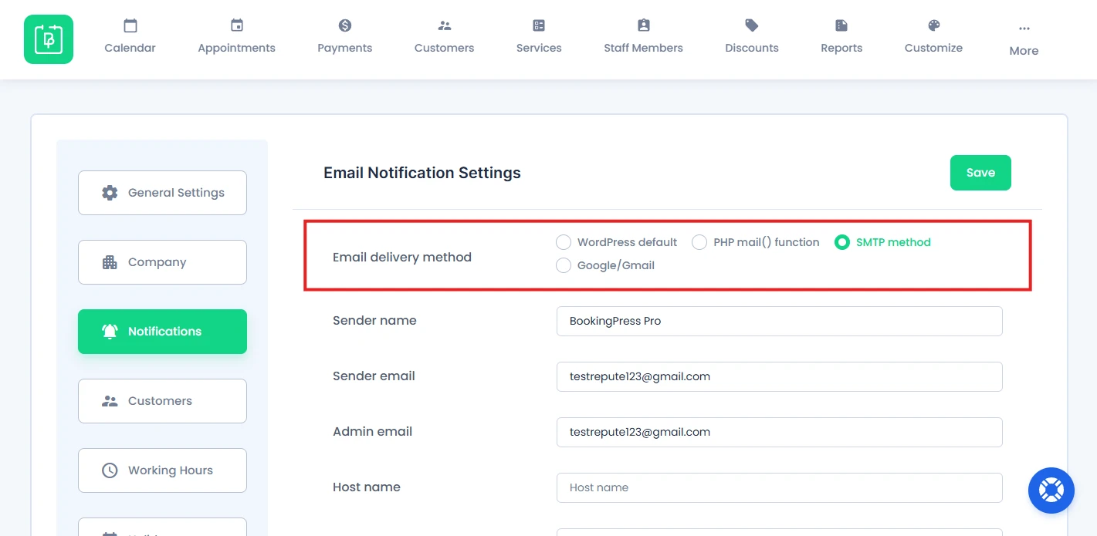
Task: Click the Discounts tag icon
Action: point(752,25)
